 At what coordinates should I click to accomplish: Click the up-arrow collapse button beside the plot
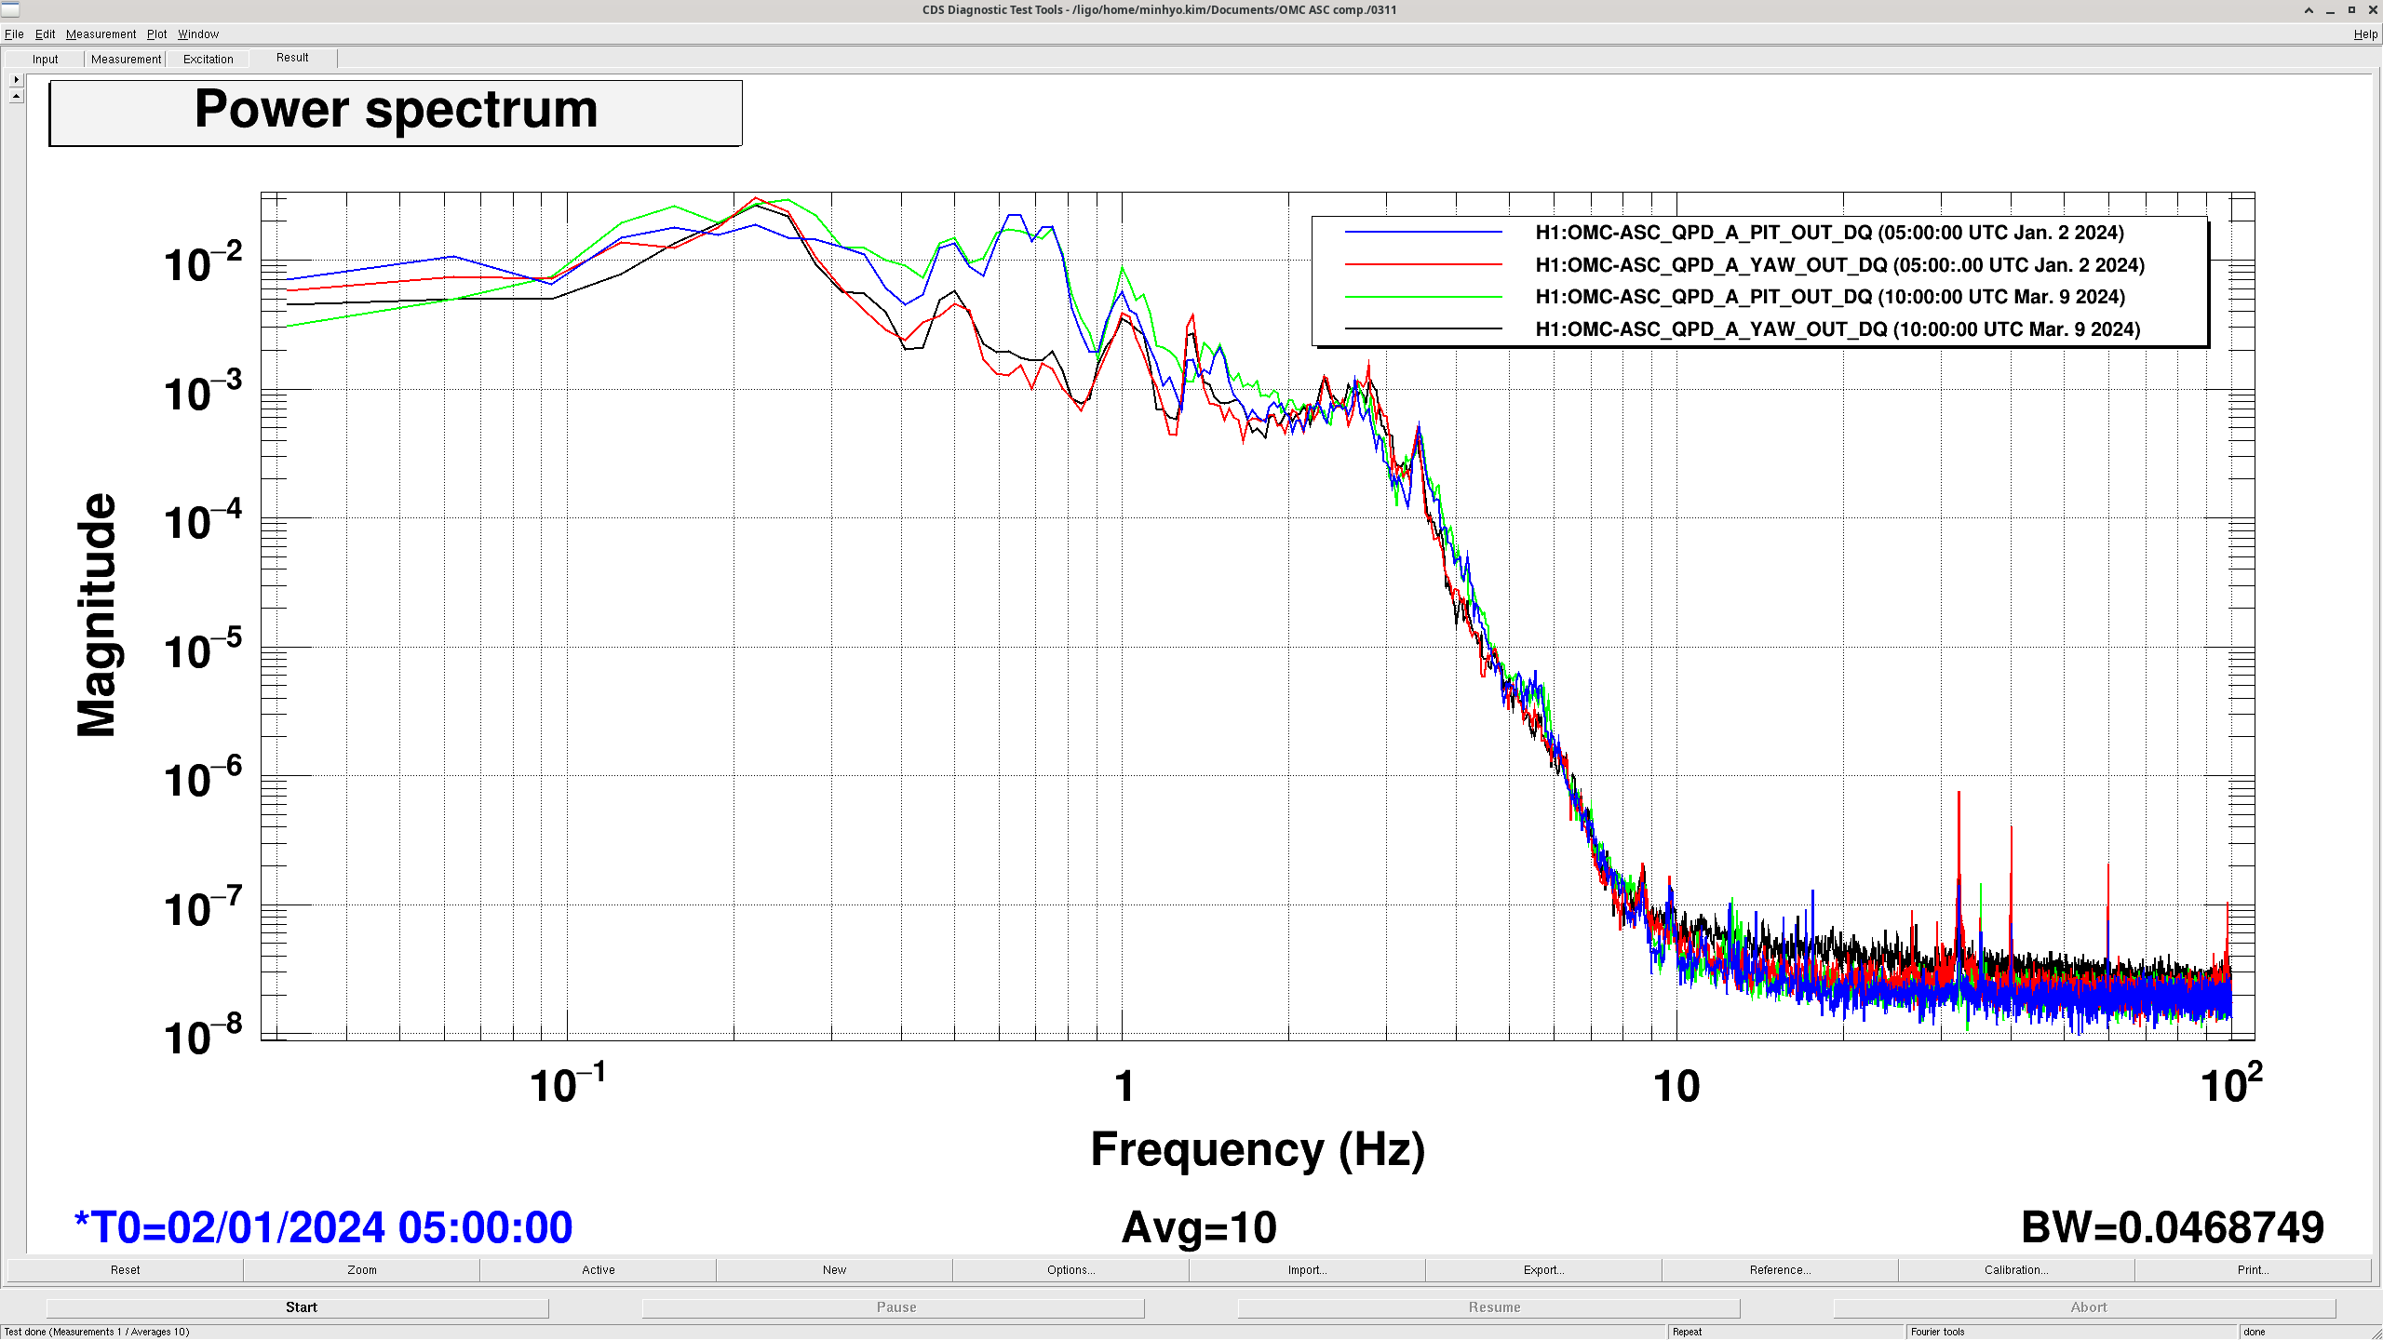tap(16, 96)
